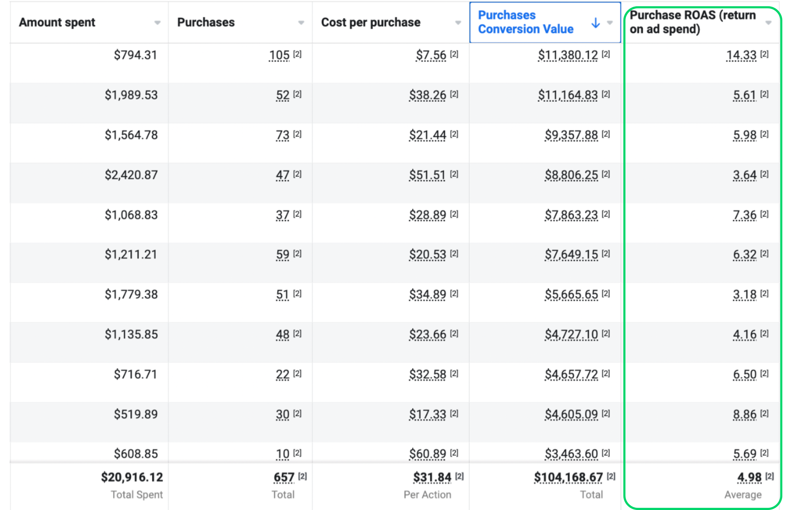Screen dimensions: 789x510
Task: Click the 59 purchases value
Action: pyautogui.click(x=282, y=254)
